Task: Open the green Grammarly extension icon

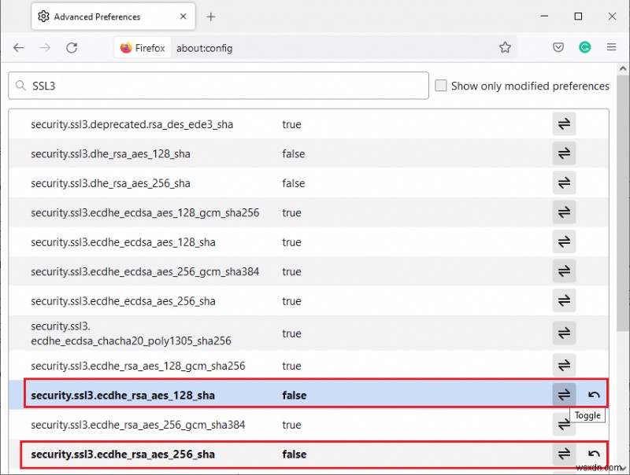Action: pos(584,47)
